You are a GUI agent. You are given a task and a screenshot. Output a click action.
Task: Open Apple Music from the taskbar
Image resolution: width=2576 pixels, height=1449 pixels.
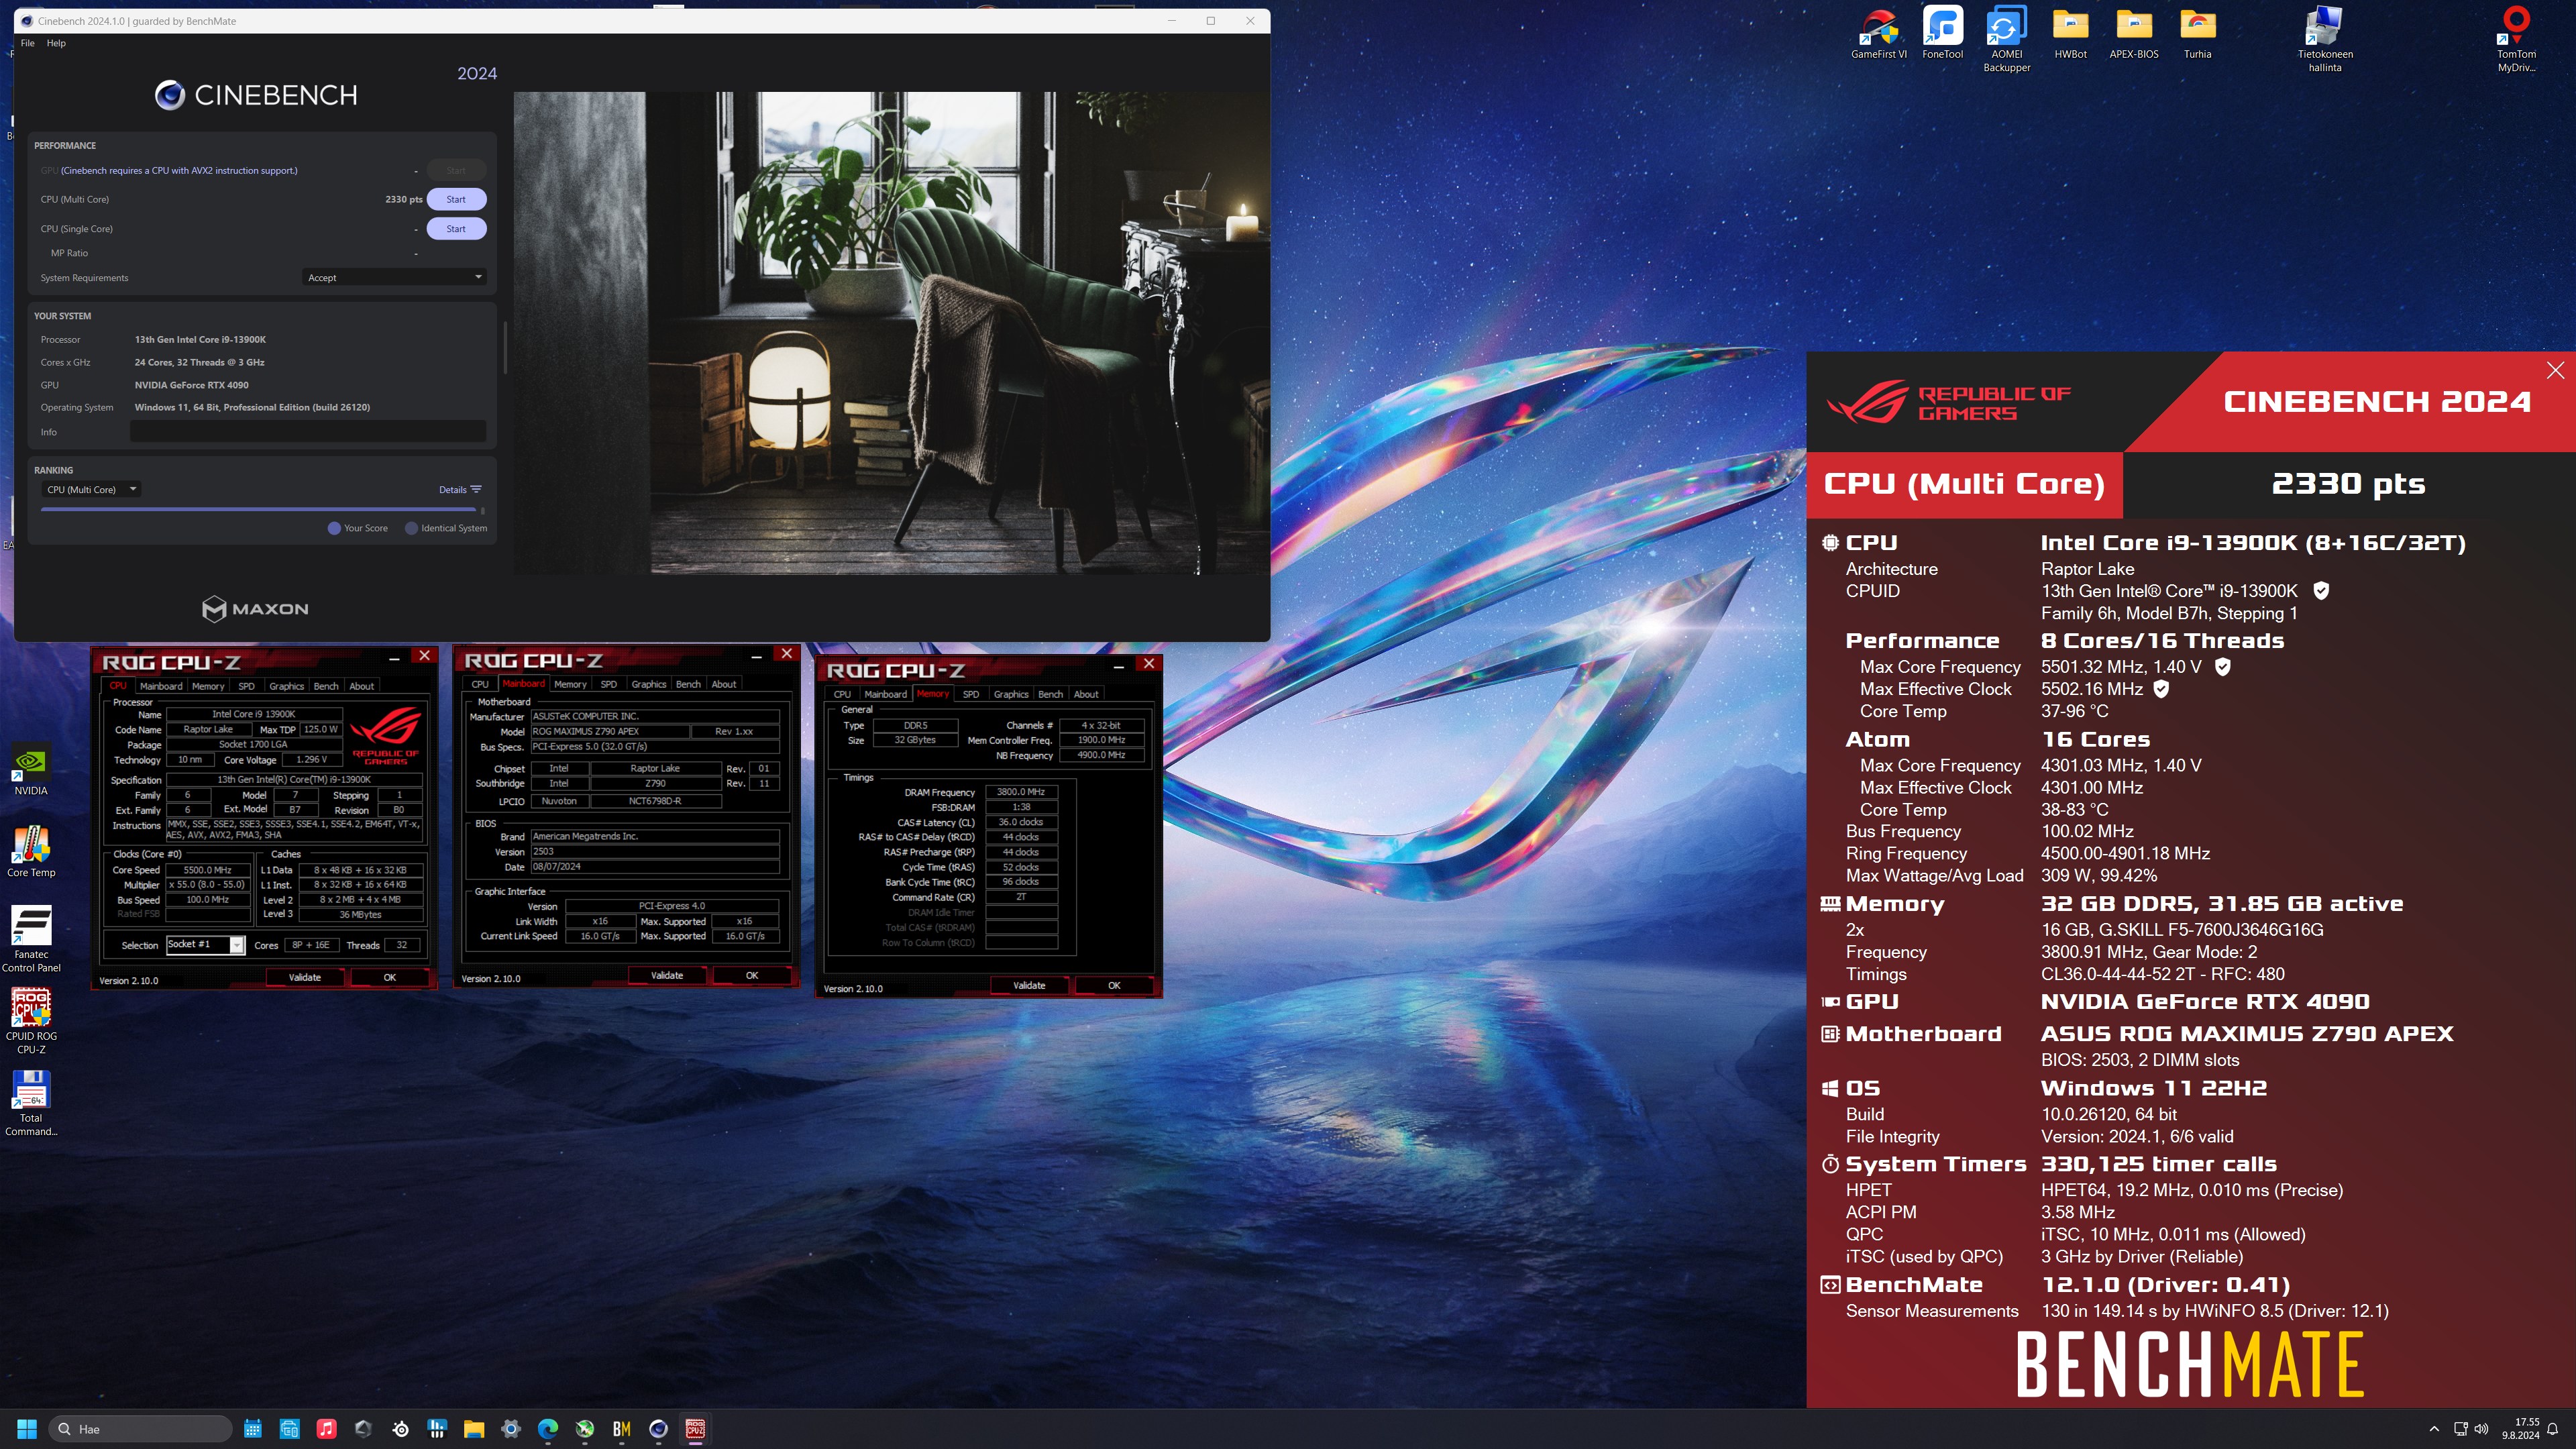click(326, 1429)
